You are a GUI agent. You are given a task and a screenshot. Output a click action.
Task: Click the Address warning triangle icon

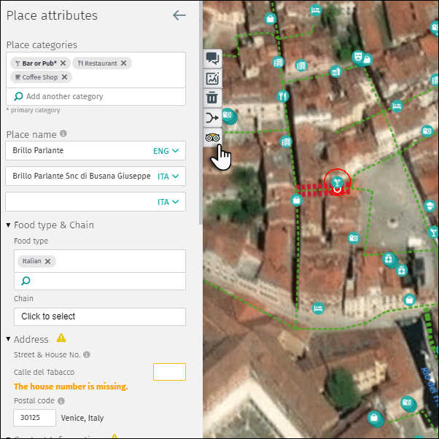click(61, 338)
